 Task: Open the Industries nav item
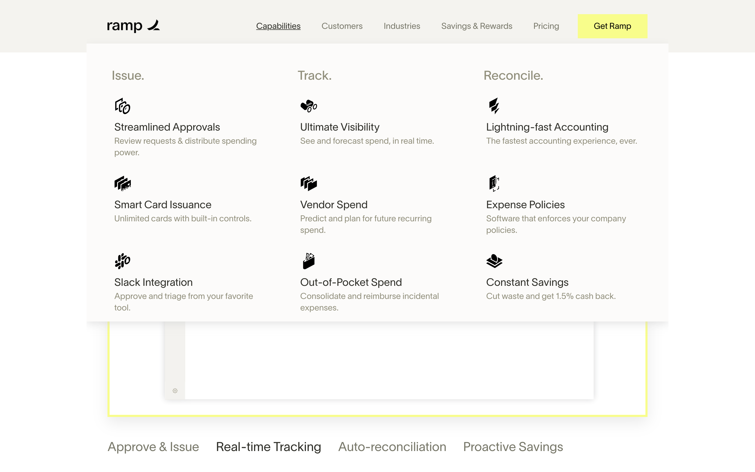pos(402,26)
